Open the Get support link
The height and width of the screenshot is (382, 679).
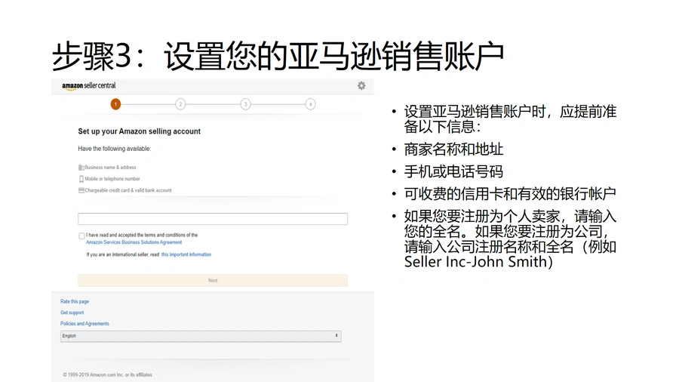72,313
